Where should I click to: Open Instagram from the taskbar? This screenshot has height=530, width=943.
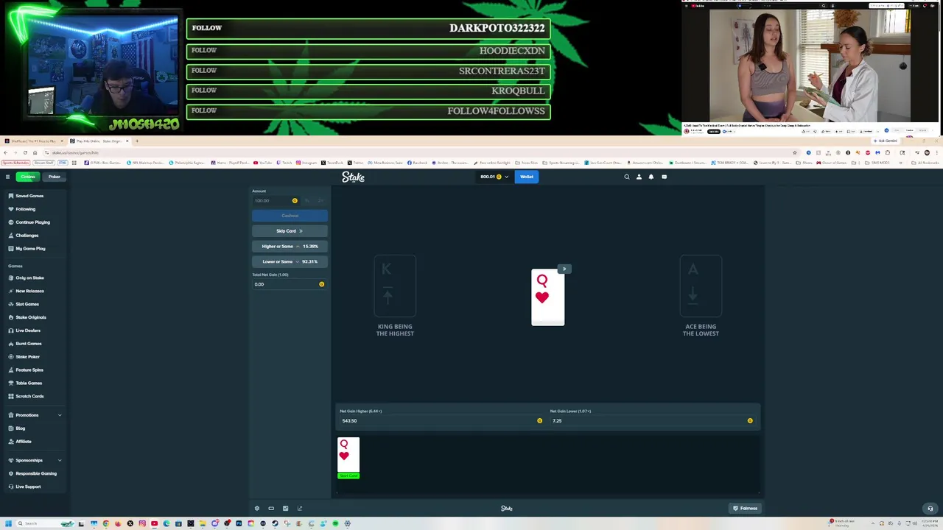142,523
